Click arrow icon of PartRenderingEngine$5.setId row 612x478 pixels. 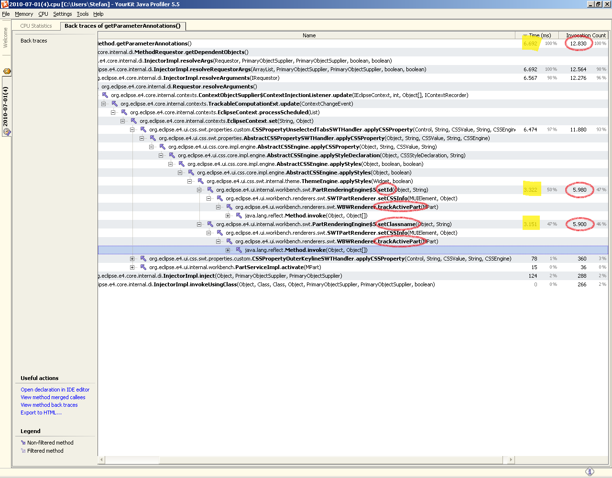[x=210, y=190]
